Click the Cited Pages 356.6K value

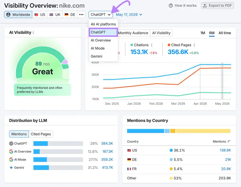[x=178, y=52]
